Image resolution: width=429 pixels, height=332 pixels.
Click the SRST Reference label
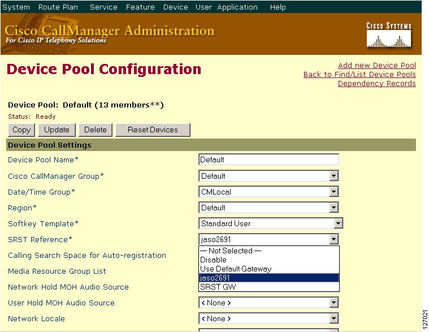tap(40, 239)
